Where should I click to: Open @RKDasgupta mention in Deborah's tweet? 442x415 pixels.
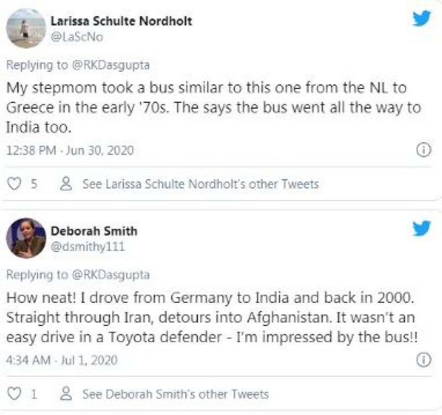pos(111,275)
